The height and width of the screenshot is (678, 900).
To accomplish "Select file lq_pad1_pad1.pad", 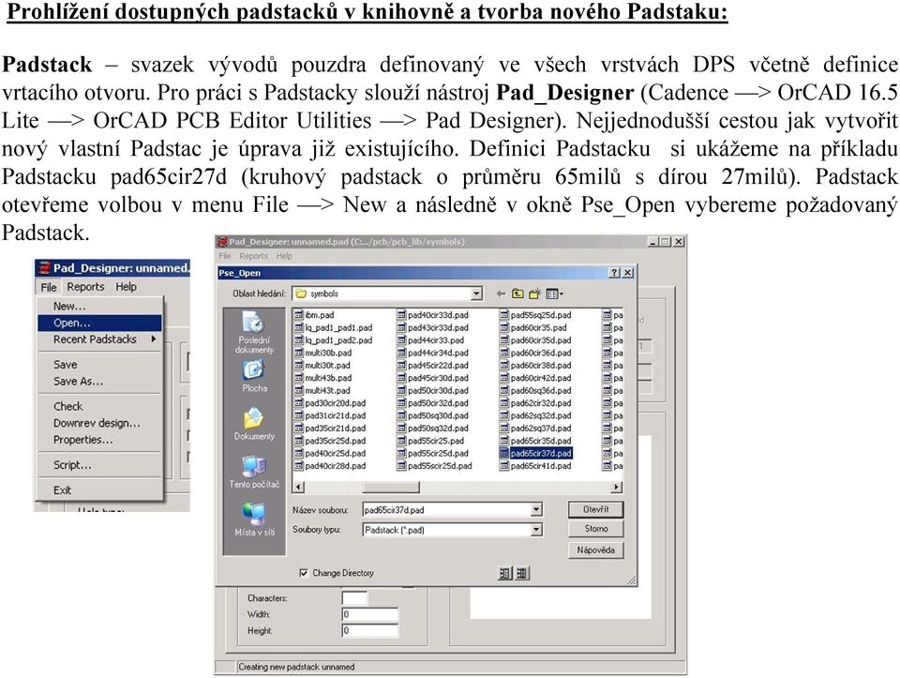I will [333, 327].
